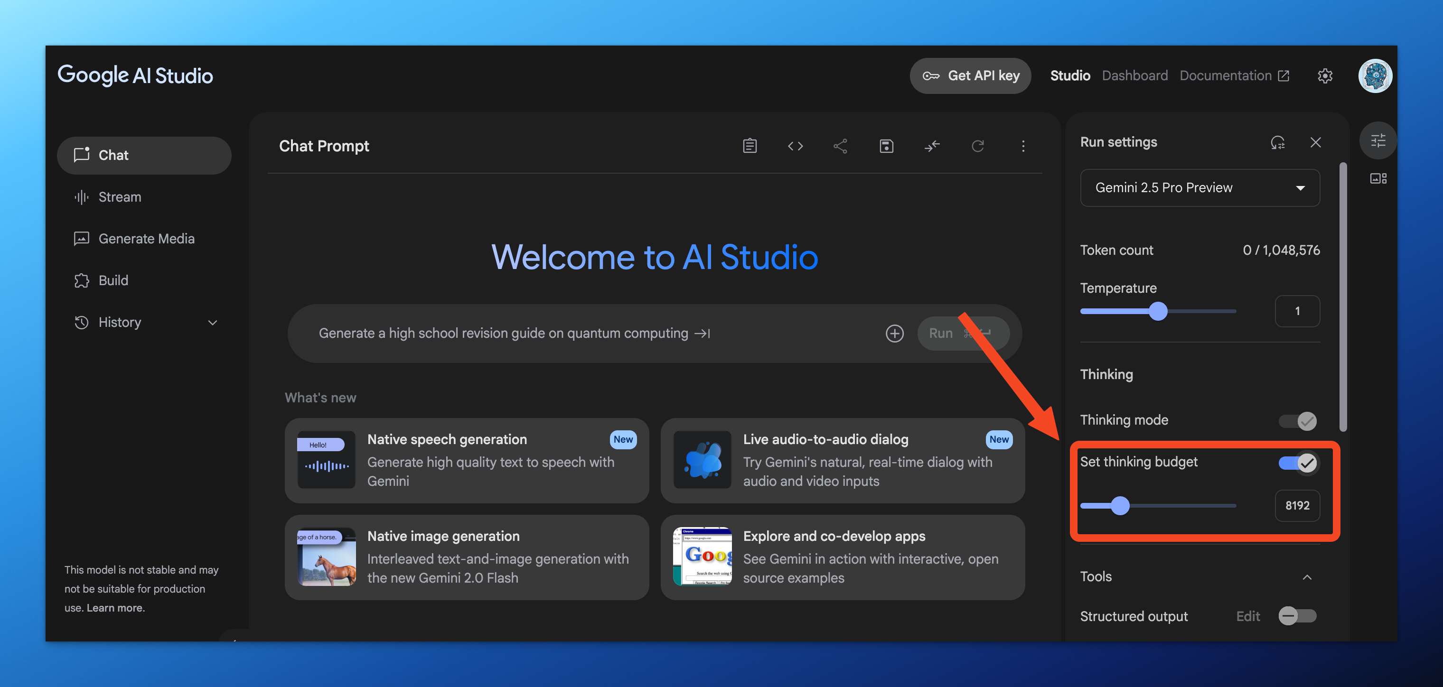Expand the History section chevron
This screenshot has height=687, width=1443.
tap(212, 323)
